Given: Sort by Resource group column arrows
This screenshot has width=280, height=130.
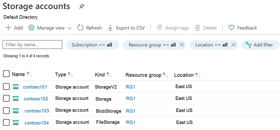Looking at the screenshot, I should [165, 75].
